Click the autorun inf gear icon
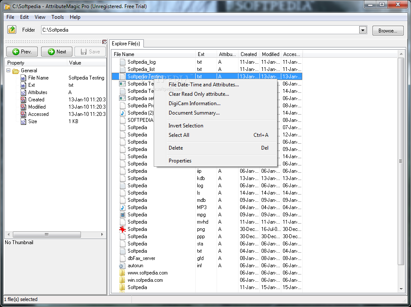This screenshot has width=411, height=307. 122,266
